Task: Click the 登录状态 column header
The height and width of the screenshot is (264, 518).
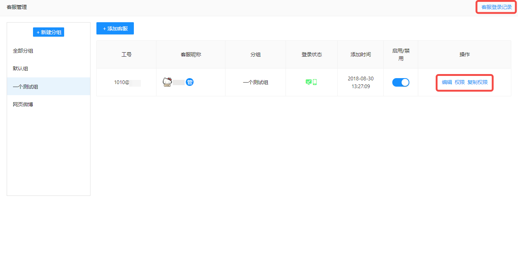Action: point(311,54)
